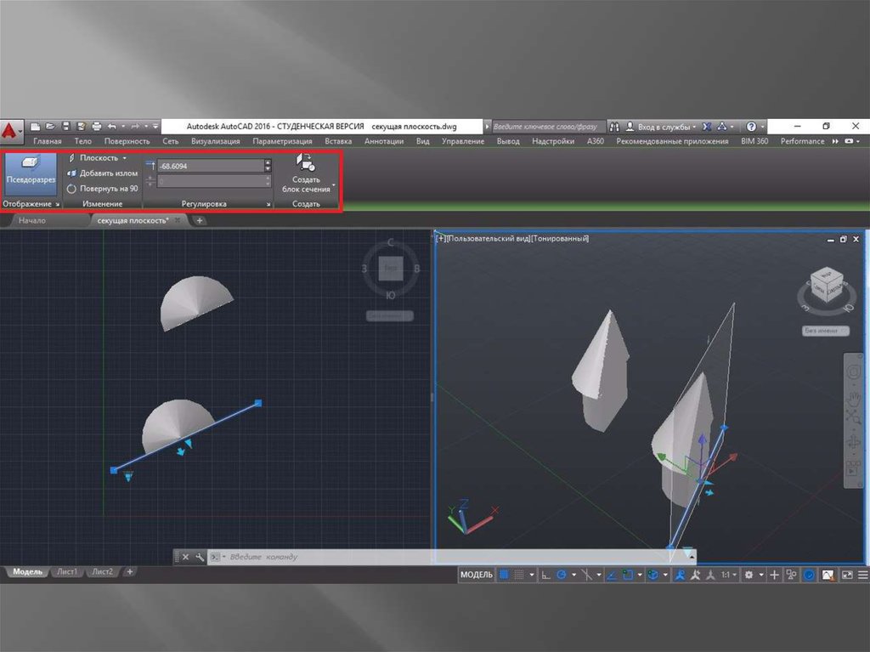Switch to the Лист1 layout tab

coord(66,572)
